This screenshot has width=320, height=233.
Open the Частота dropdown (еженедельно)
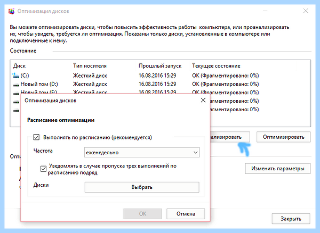pyautogui.click(x=142, y=153)
